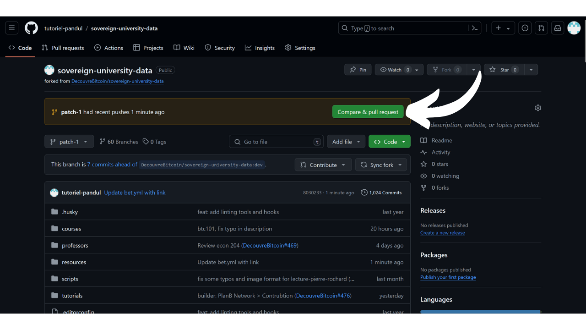Open the Add file dropdown
The width and height of the screenshot is (586, 330).
(x=346, y=142)
